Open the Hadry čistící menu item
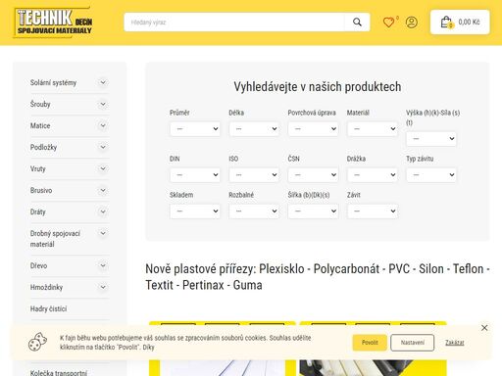 (x=48, y=308)
